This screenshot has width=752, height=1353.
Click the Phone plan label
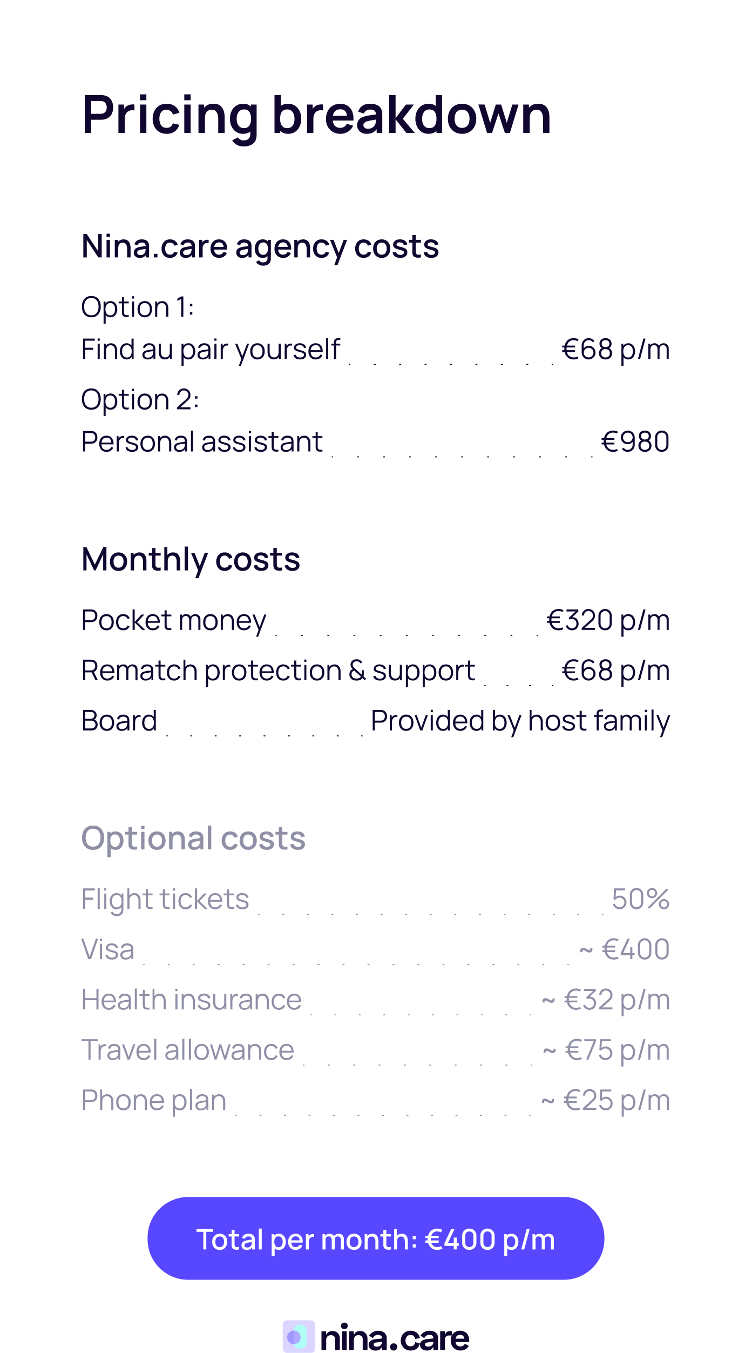[153, 1100]
